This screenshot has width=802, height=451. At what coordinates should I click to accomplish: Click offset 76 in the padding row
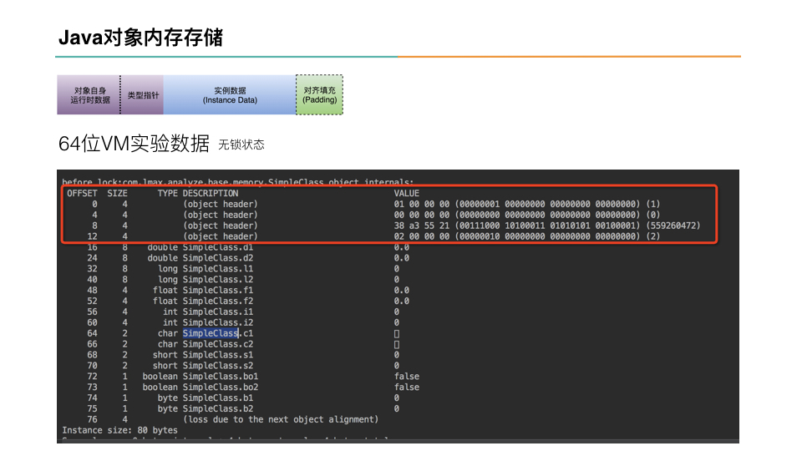pyautogui.click(x=92, y=419)
